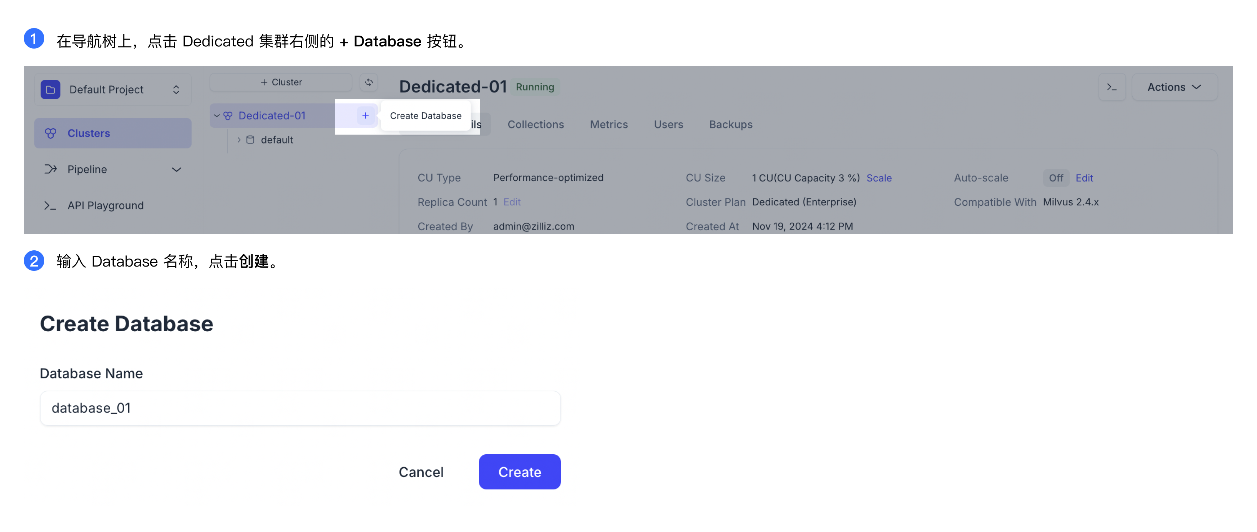The height and width of the screenshot is (532, 1257).
Task: Expand the Dedicated-01 cluster tree item
Action: [x=217, y=115]
